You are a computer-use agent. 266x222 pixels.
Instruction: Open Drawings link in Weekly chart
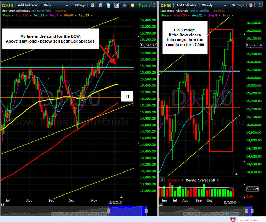click(219, 11)
